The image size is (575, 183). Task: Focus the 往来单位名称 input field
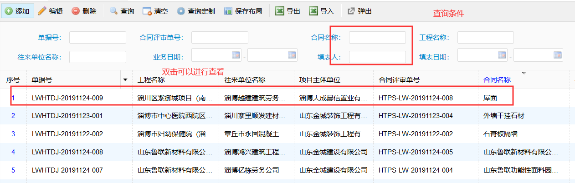pos(98,57)
